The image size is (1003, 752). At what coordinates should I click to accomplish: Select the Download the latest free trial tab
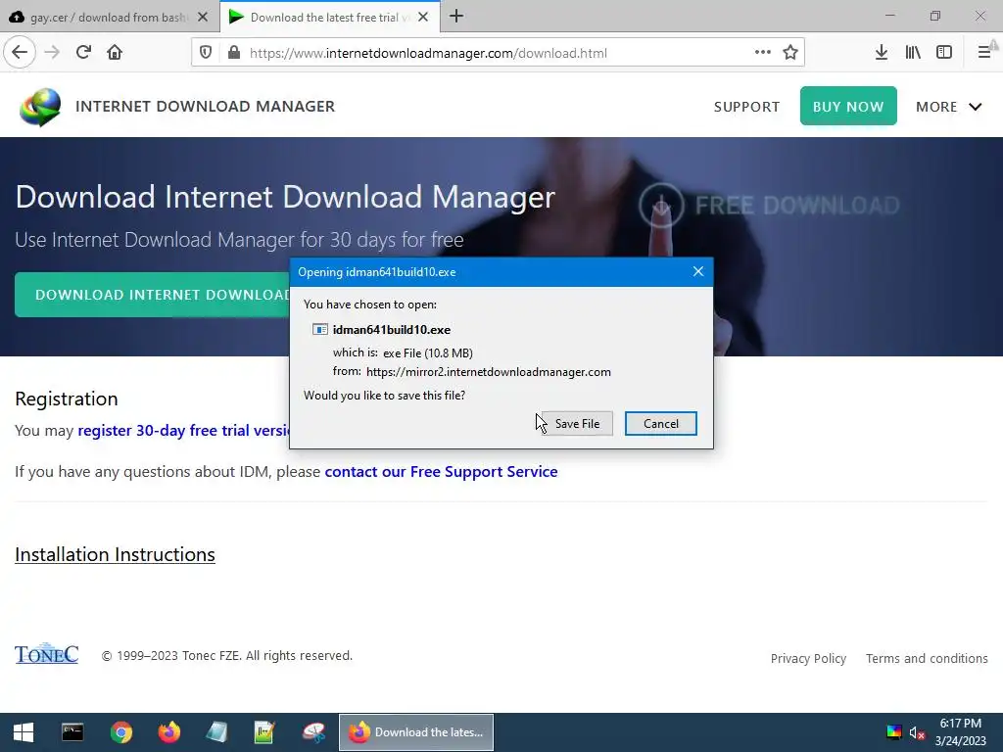point(330,17)
